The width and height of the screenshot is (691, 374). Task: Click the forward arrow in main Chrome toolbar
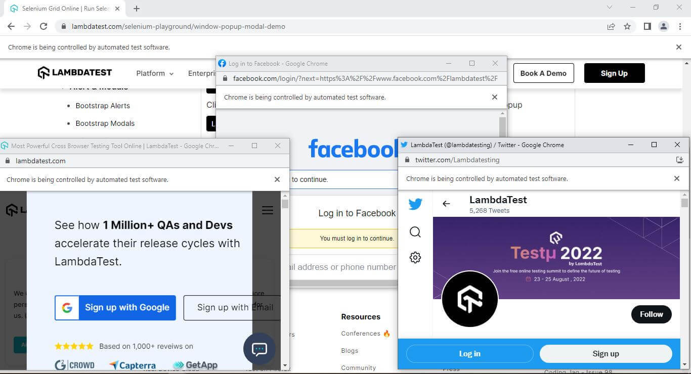click(x=27, y=26)
